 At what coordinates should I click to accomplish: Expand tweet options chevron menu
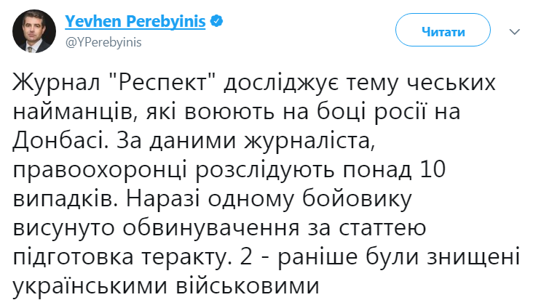515,32
